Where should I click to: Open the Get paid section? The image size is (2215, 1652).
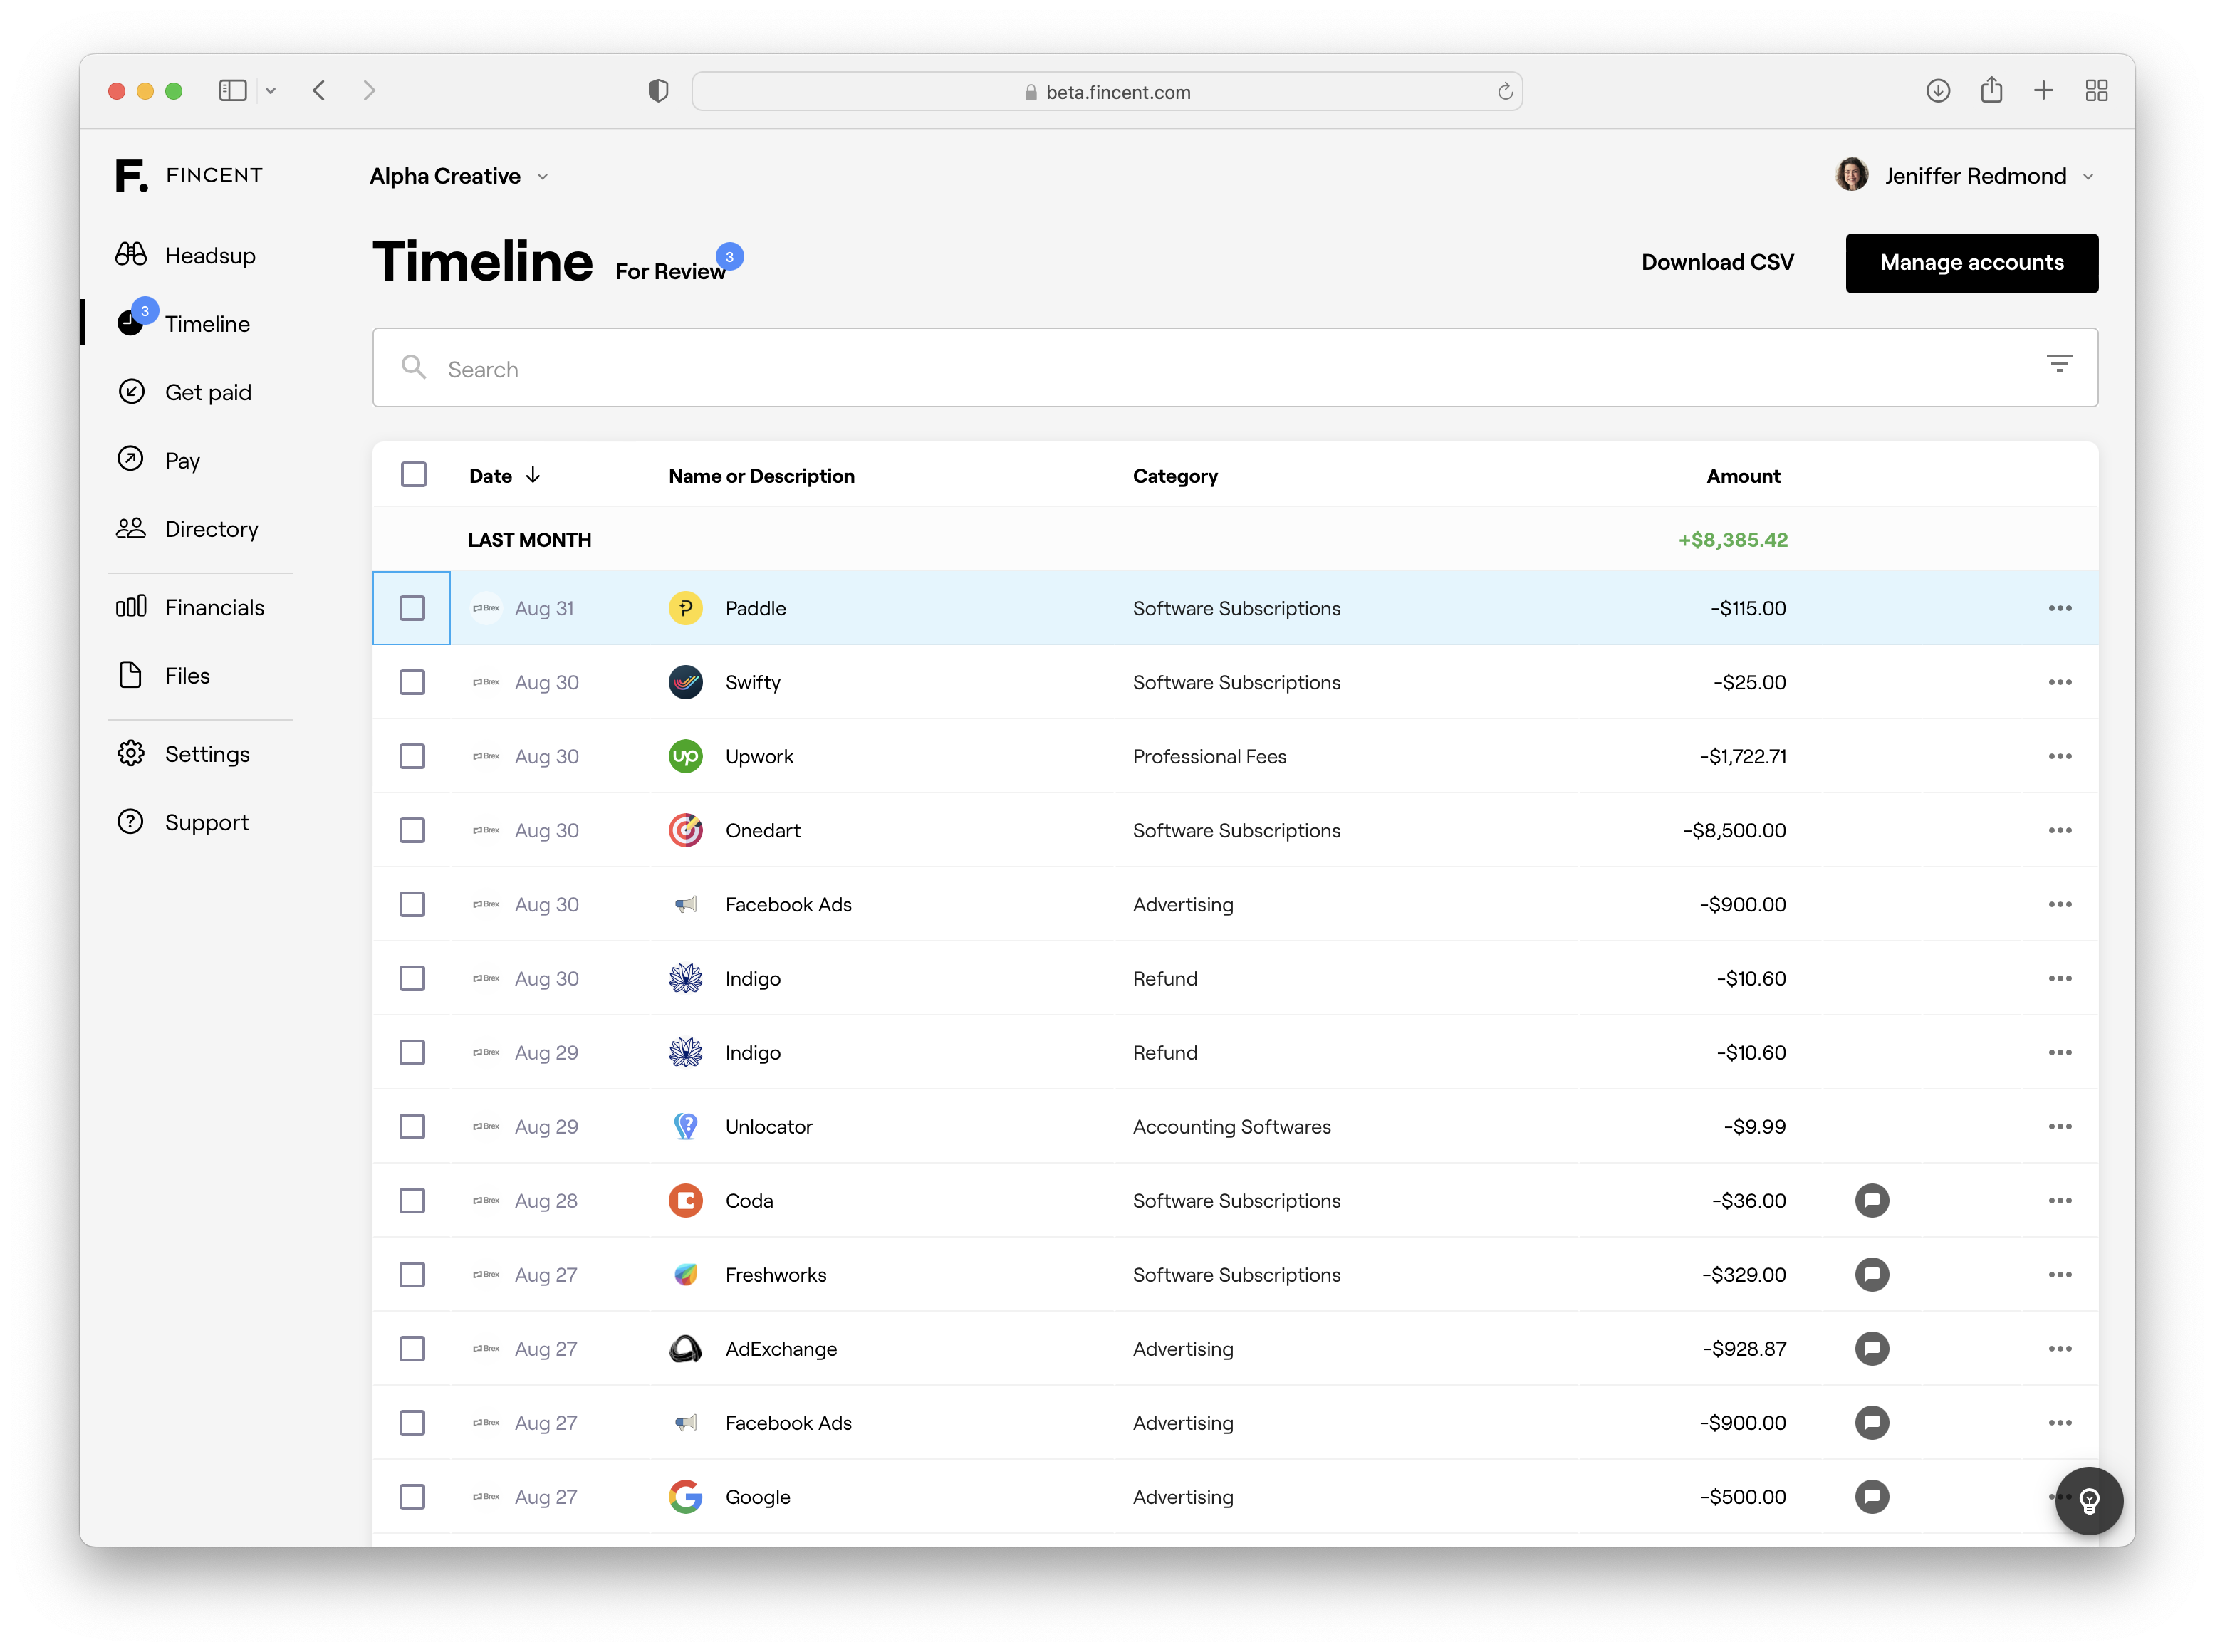[208, 392]
